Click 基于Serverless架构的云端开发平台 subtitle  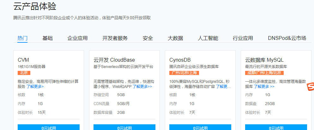[123, 67]
